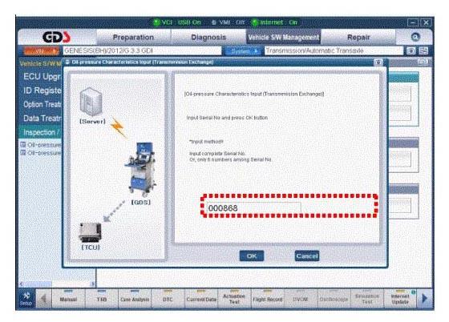
Task: Click the magnifier search icon at top right
Action: [x=415, y=37]
